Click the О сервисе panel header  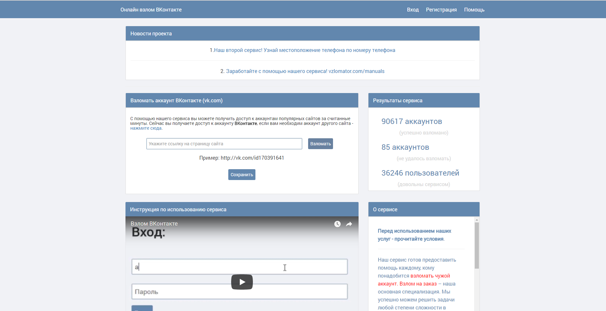[x=424, y=209]
